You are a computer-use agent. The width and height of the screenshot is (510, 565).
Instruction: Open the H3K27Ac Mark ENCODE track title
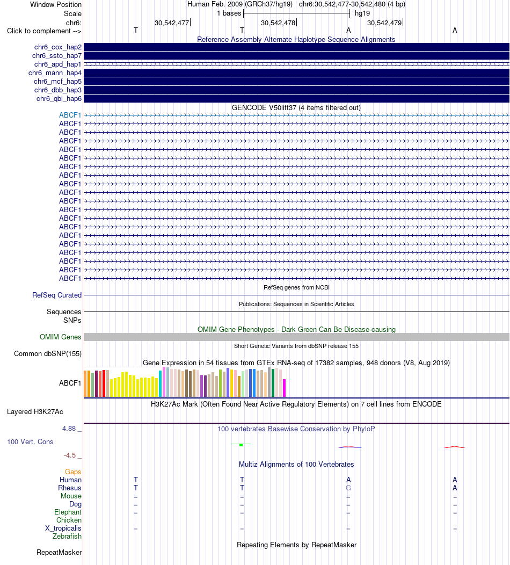[x=296, y=404]
